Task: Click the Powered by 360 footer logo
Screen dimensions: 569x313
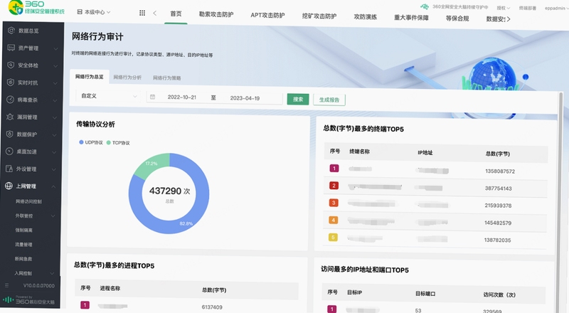Action: tap(29, 300)
